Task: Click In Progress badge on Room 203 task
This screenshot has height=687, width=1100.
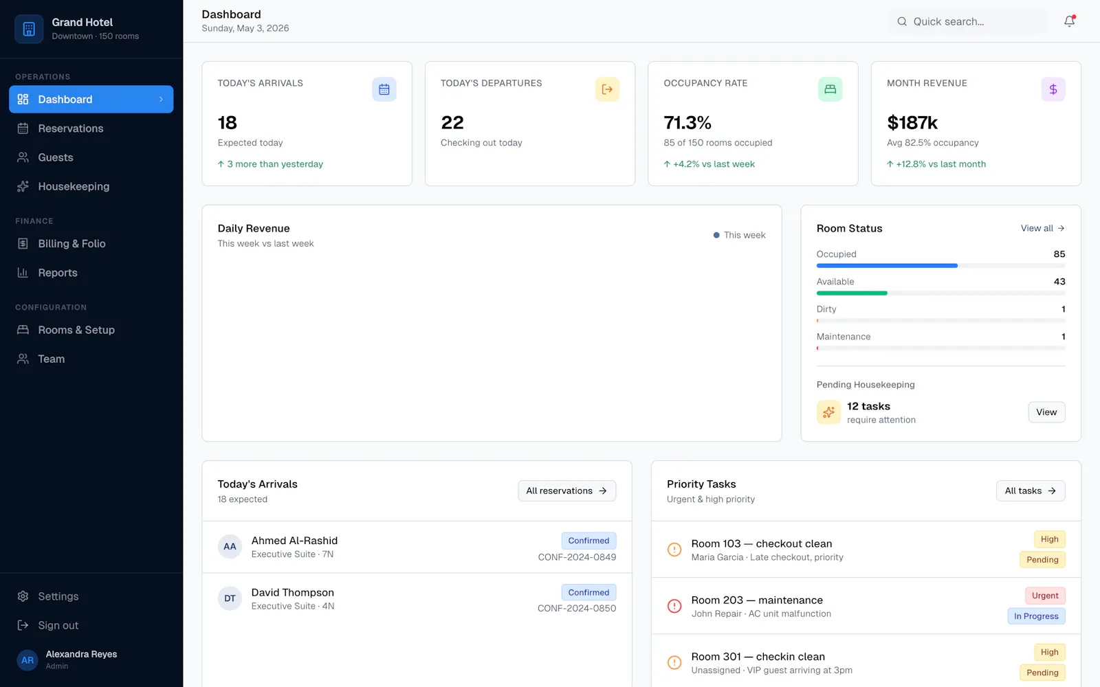Action: 1036,616
